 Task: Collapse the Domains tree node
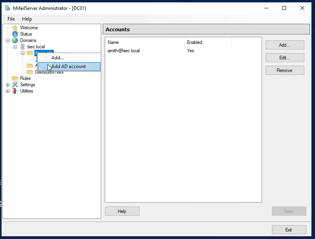point(8,40)
